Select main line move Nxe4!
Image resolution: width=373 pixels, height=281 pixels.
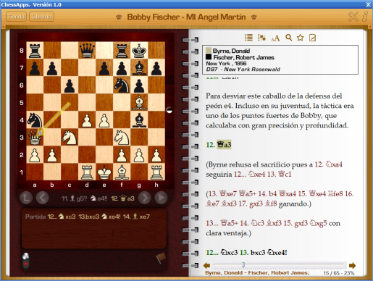[277, 253]
